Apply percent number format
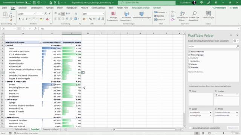This screenshot has width=241, height=135. click(x=90, y=19)
